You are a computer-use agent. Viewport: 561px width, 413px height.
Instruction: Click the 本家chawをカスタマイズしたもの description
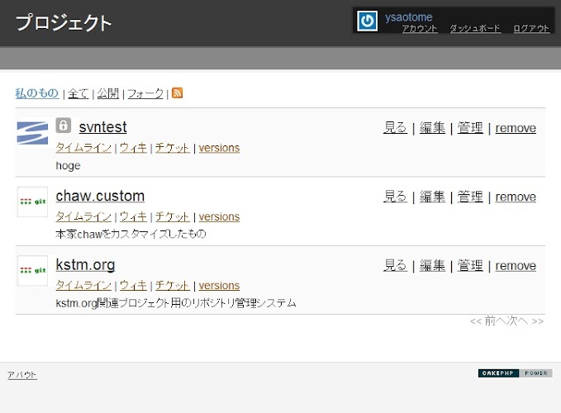tap(131, 234)
